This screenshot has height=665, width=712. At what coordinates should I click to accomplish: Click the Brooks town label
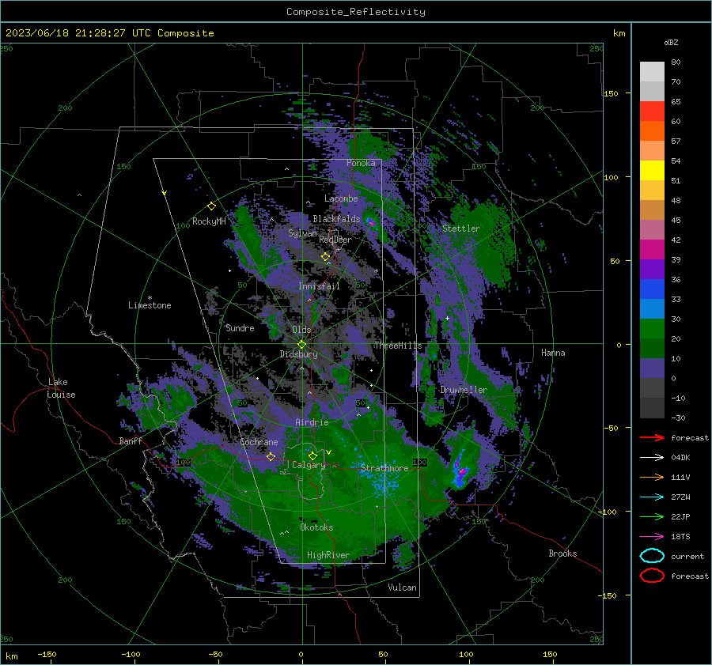point(562,554)
